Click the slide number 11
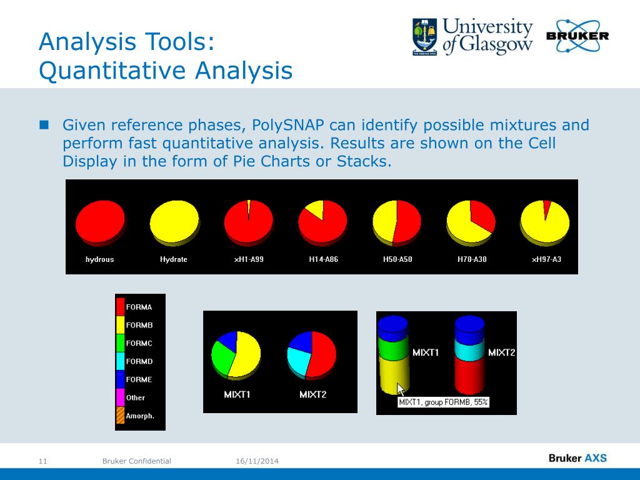The image size is (640, 480). [x=43, y=461]
